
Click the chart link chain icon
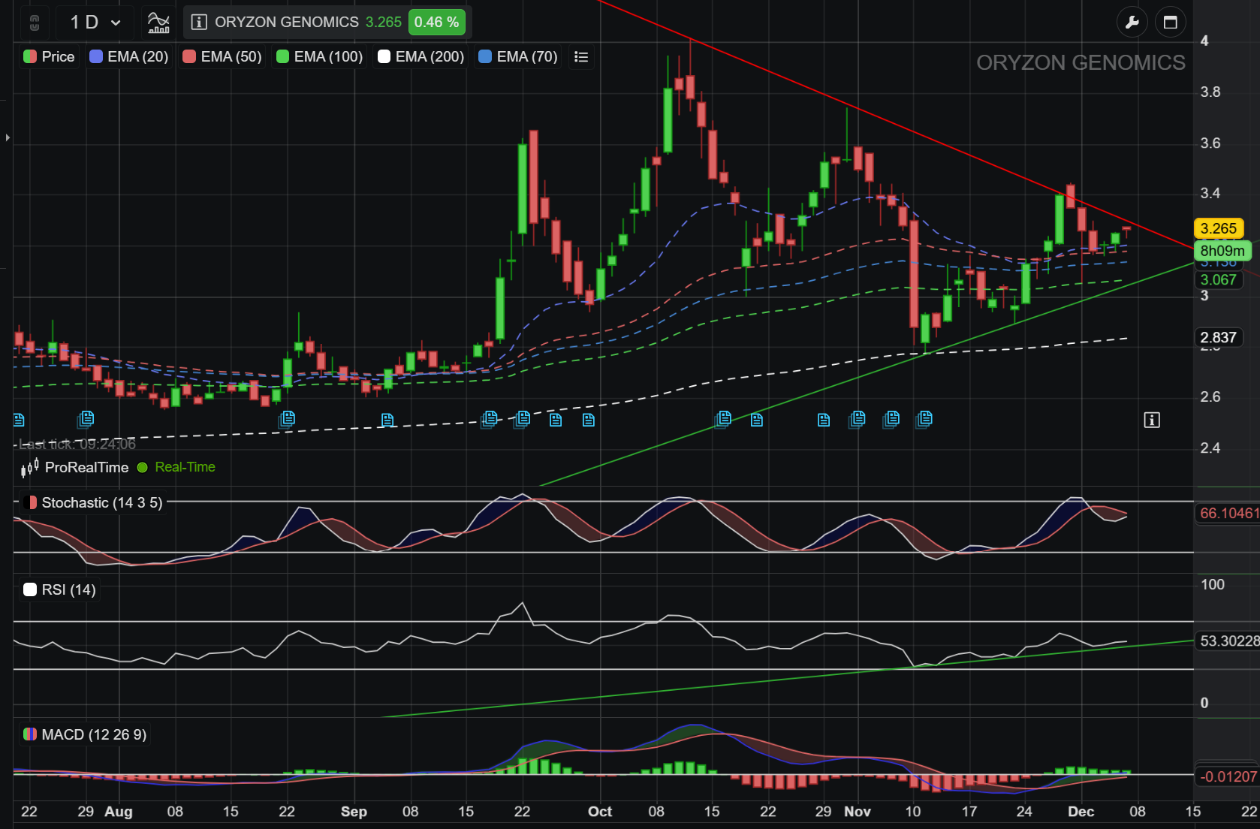click(x=35, y=23)
